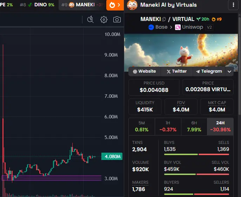Click the LIQUIDITY $415K box

coord(145,107)
